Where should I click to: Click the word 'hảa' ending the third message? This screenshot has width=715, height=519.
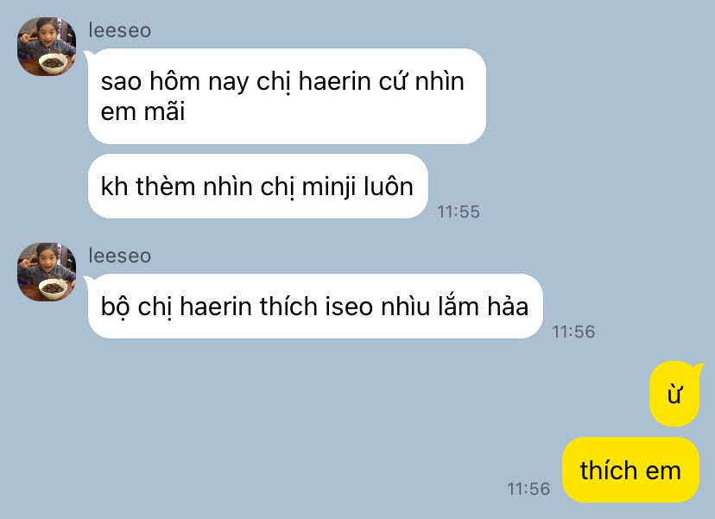click(508, 306)
